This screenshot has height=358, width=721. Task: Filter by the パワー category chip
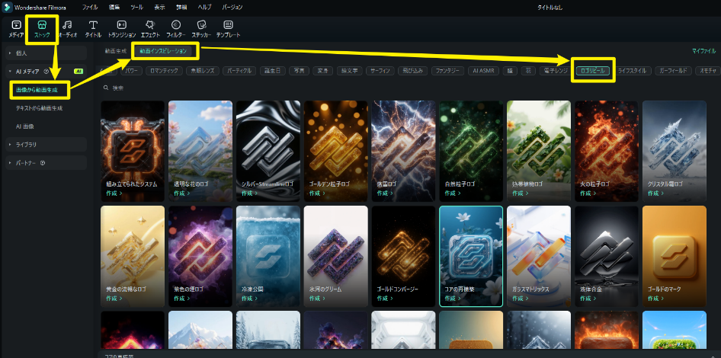(x=131, y=71)
